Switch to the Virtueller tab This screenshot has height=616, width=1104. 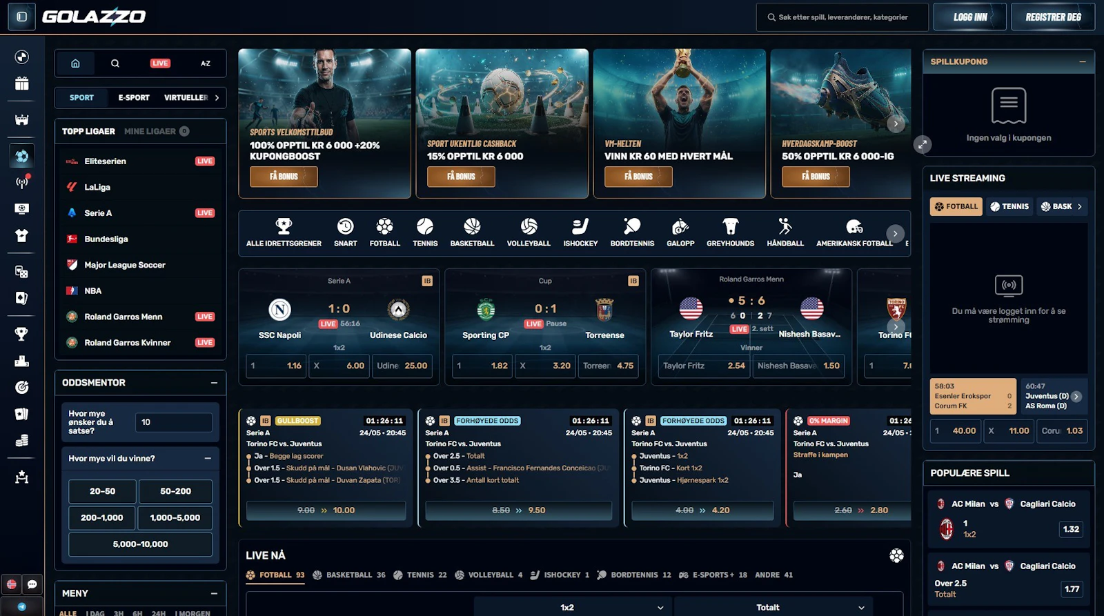click(186, 98)
